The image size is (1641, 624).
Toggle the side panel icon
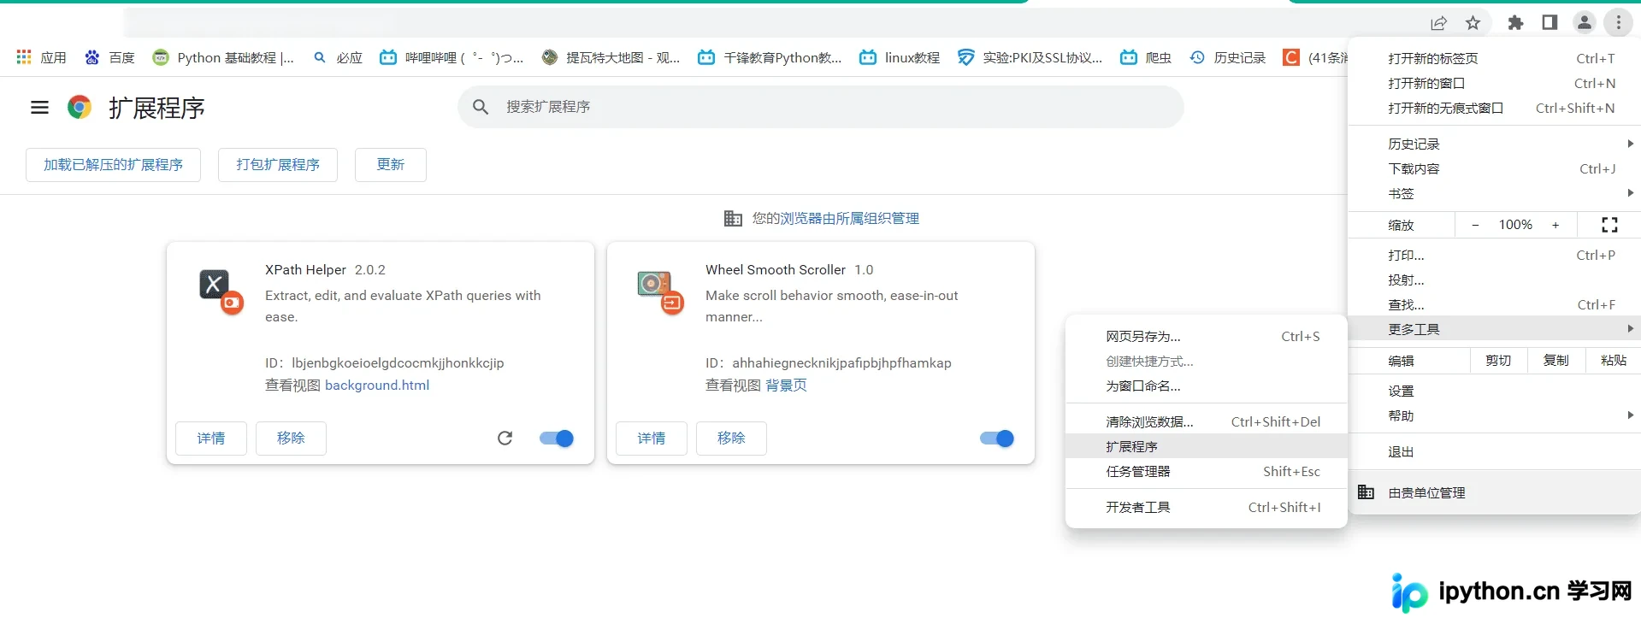pyautogui.click(x=1550, y=22)
